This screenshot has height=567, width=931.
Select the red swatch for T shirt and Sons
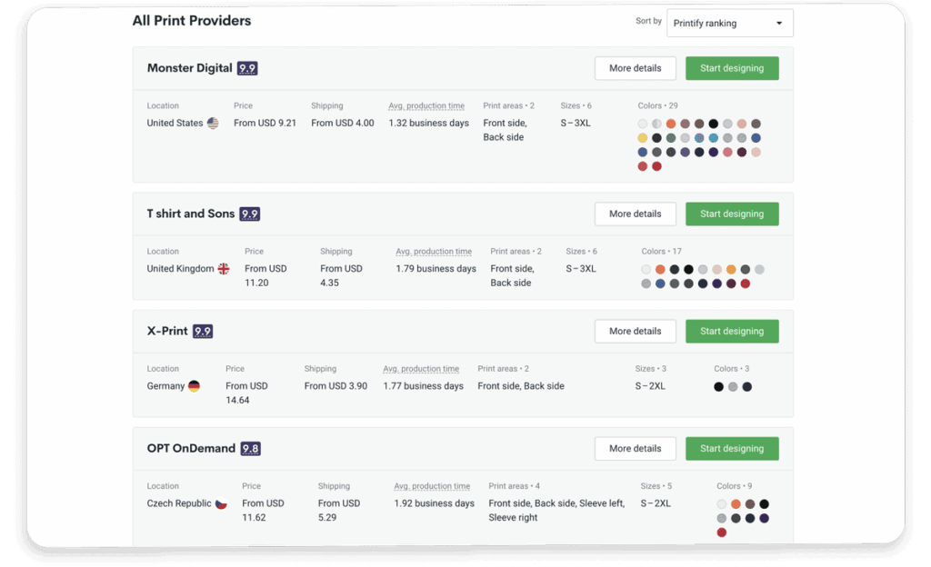[x=746, y=284]
